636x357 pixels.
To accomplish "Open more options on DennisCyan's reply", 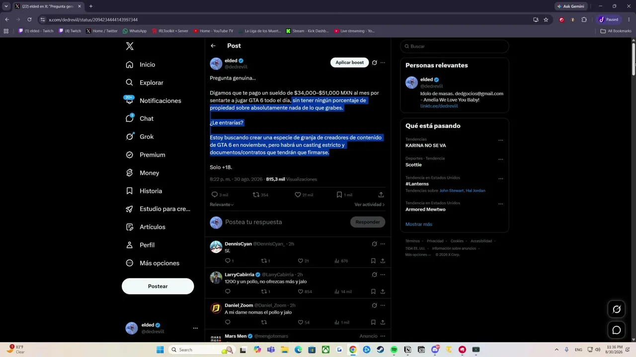I will click(x=383, y=244).
